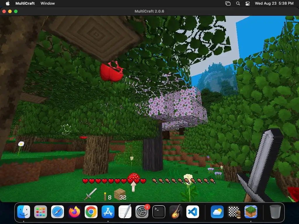Screen dimensions: 299x224
Task: Open GarageBand guitar icon in dock
Action: 175,212
